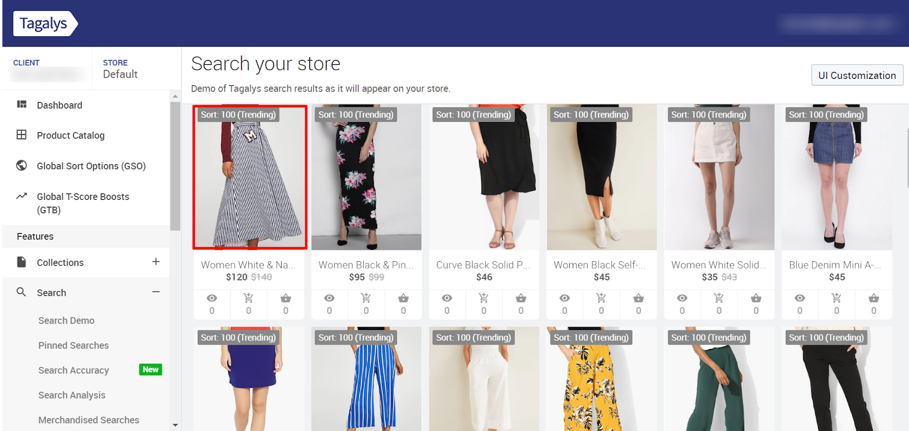The width and height of the screenshot is (909, 431).
Task: Click the green trousers thumbnail
Action: (x=719, y=379)
